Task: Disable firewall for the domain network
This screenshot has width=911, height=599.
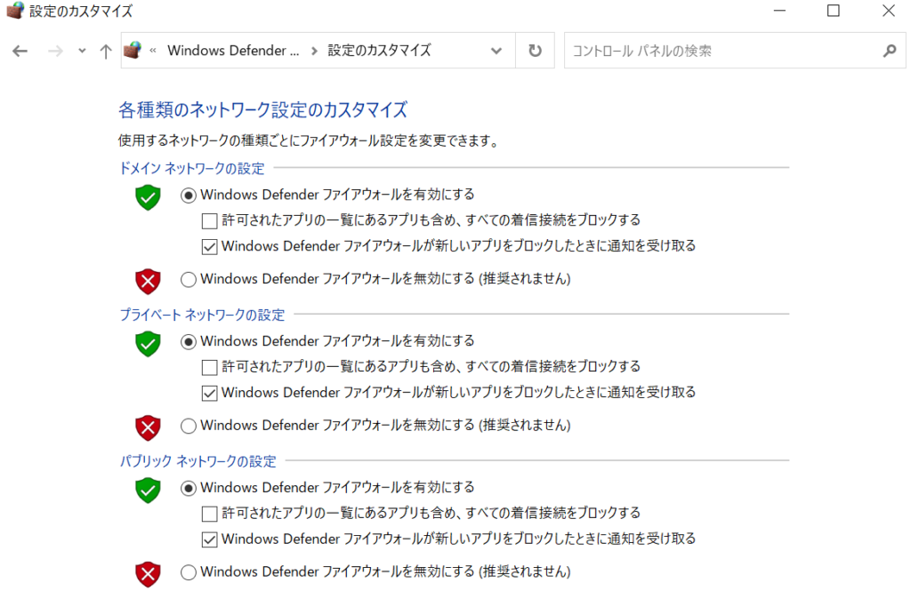Action: click(x=188, y=279)
